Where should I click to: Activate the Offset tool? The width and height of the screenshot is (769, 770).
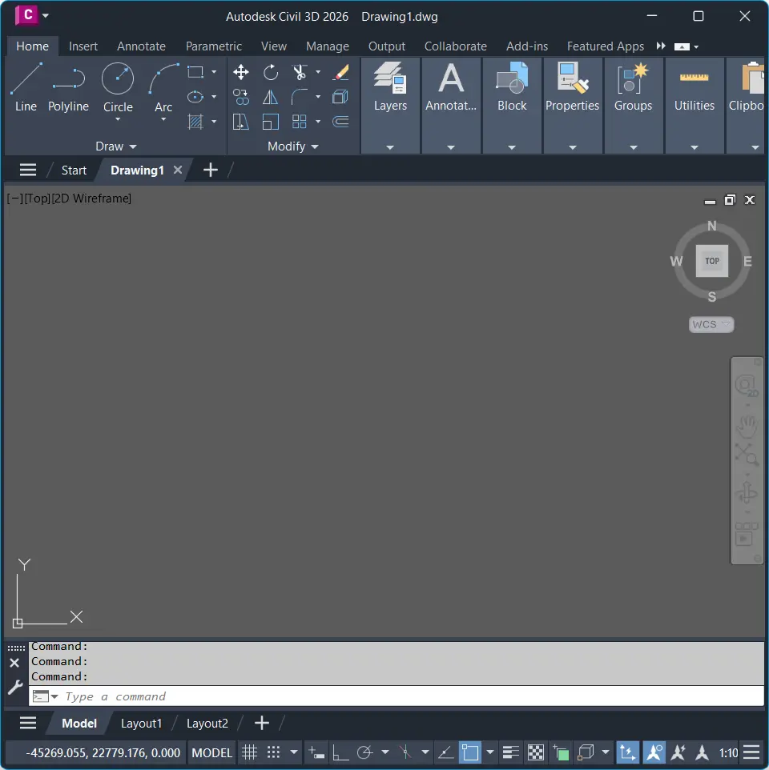(340, 122)
